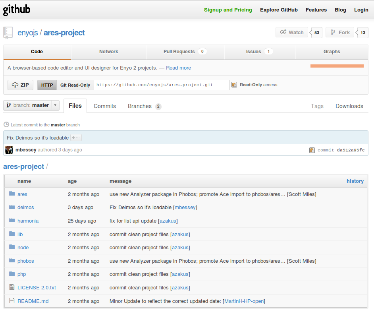Open the harmonia folder

pos(28,221)
